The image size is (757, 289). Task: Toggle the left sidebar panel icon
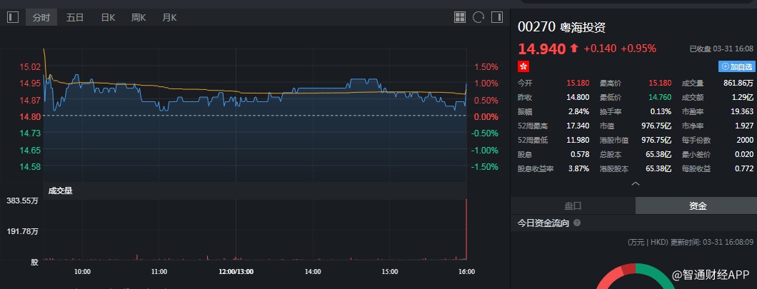point(12,17)
